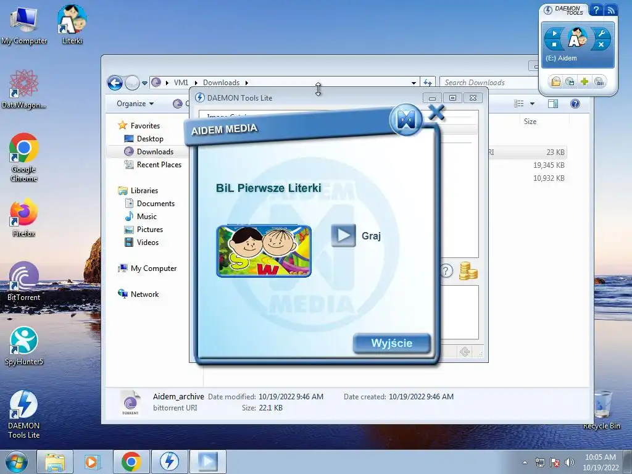Click the BitTorrent desktop shortcut
Screen dimensions: 632x474
24,281
